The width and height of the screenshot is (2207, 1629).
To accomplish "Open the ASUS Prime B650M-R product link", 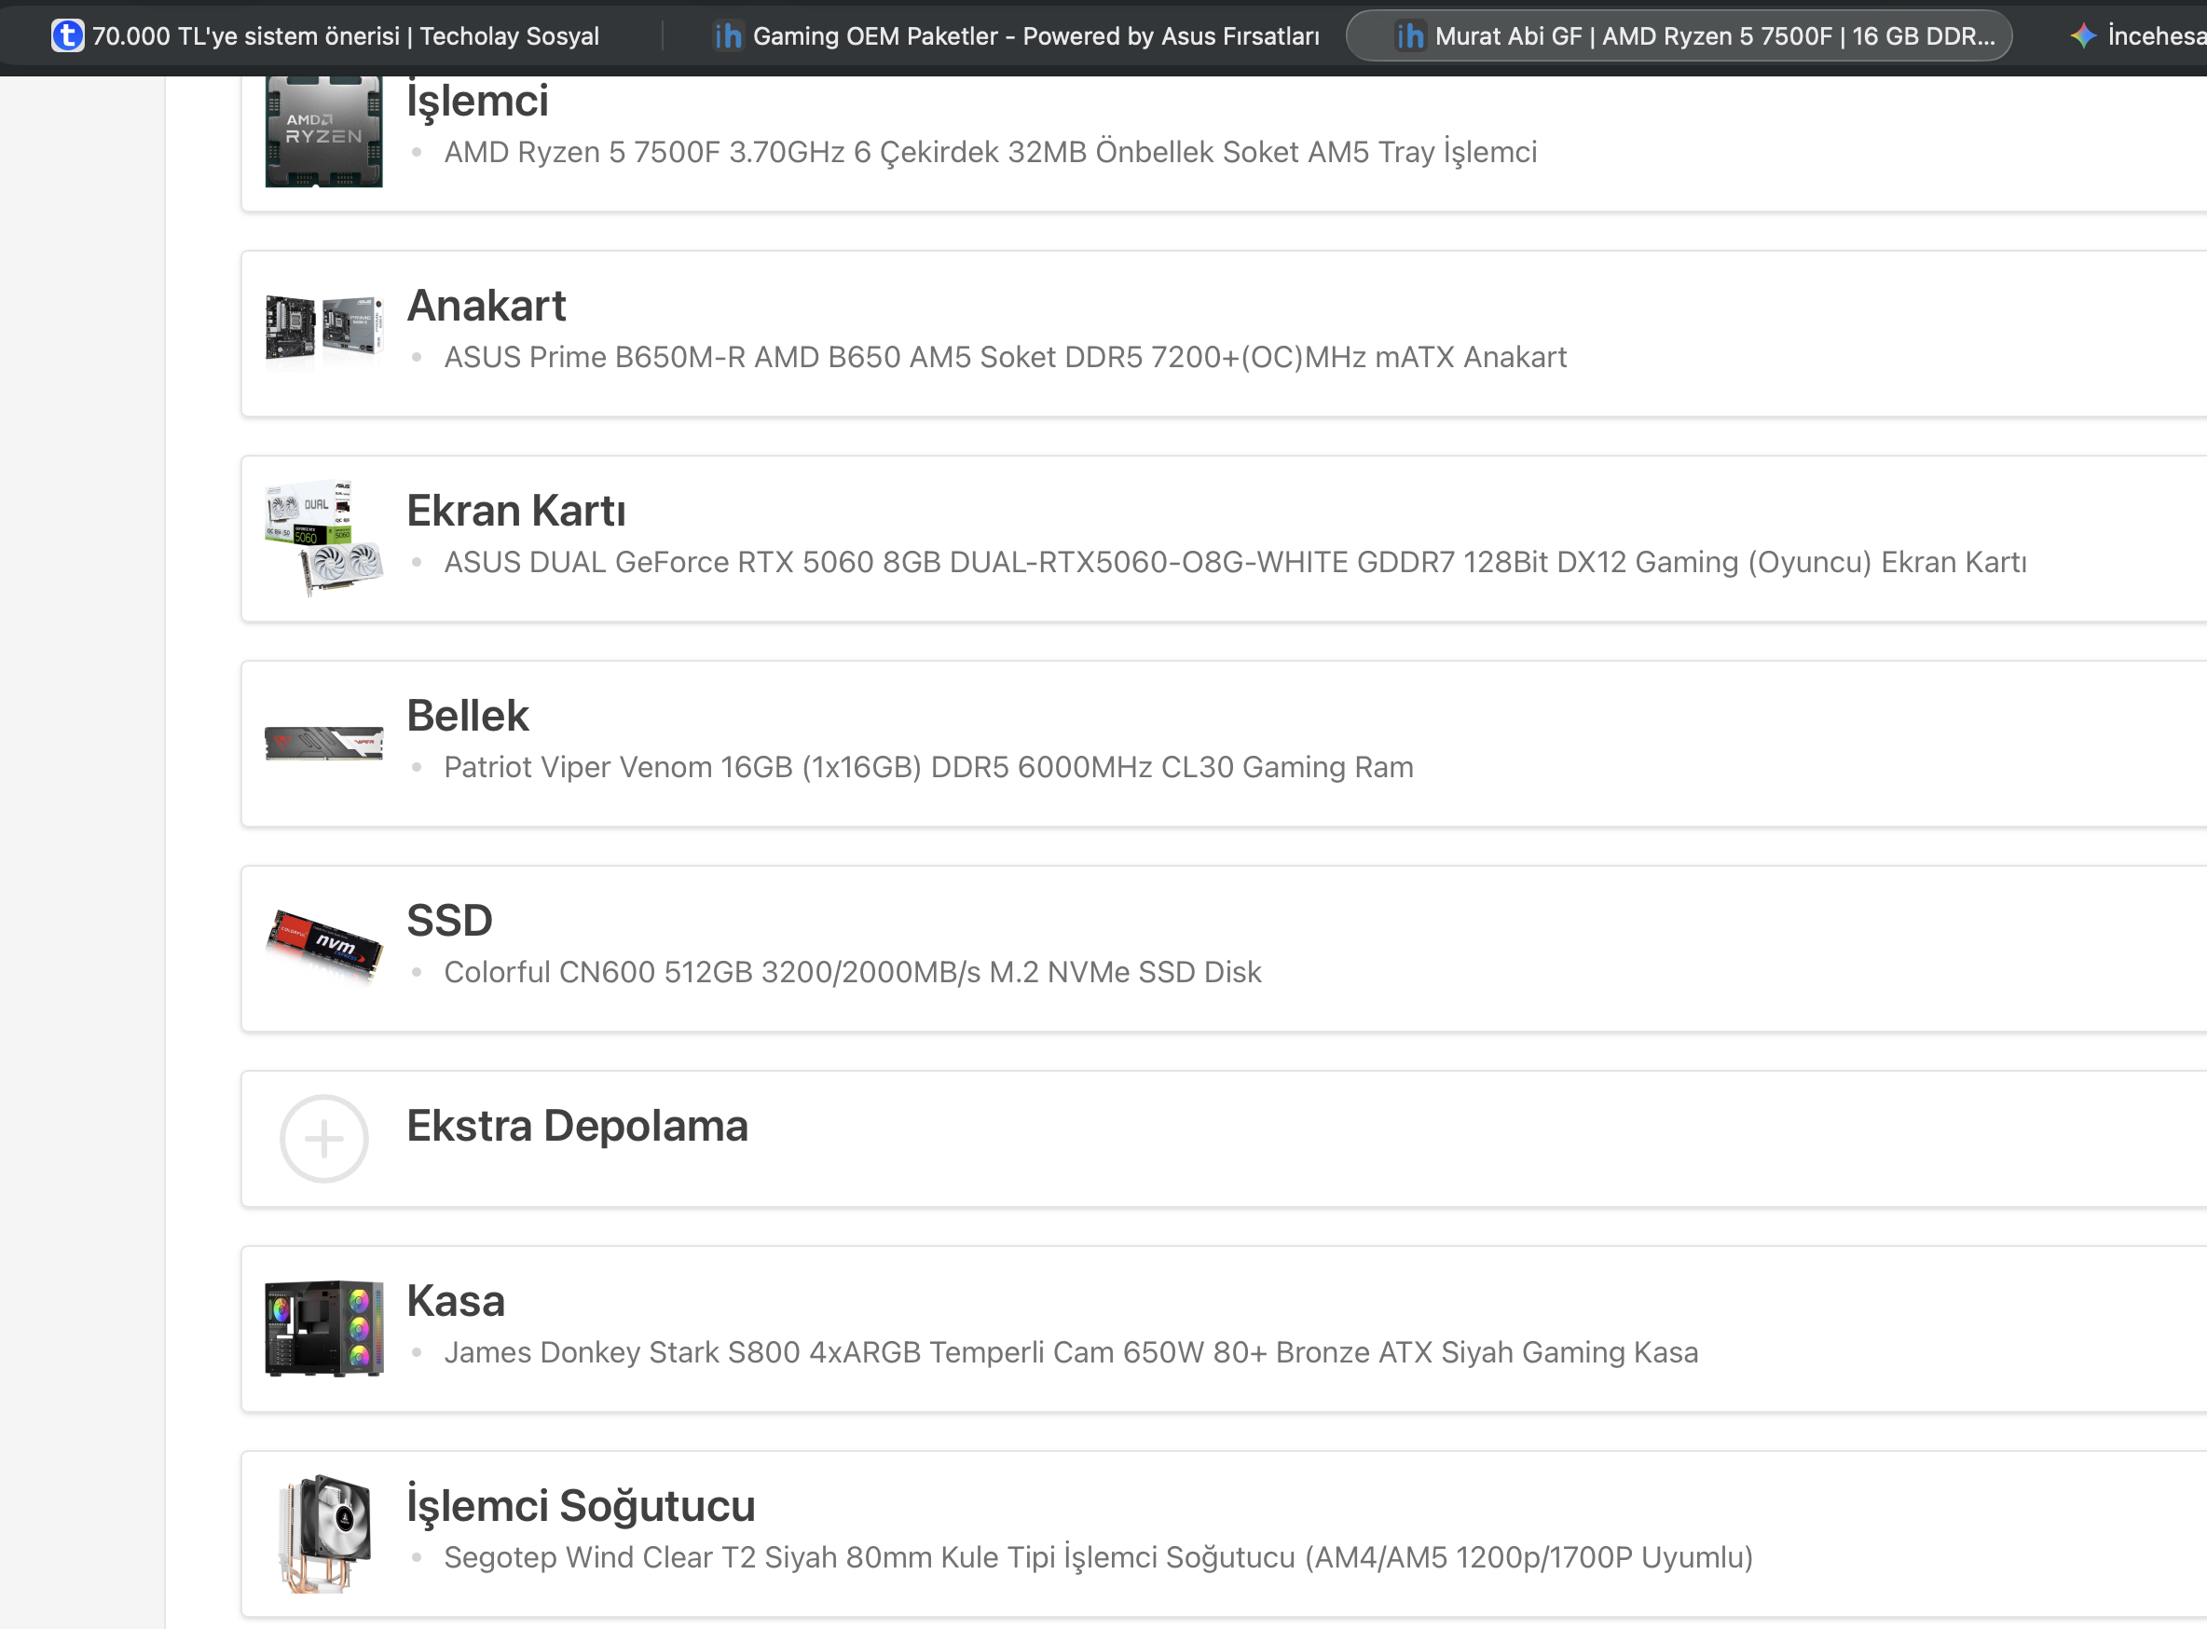I will [1005, 358].
